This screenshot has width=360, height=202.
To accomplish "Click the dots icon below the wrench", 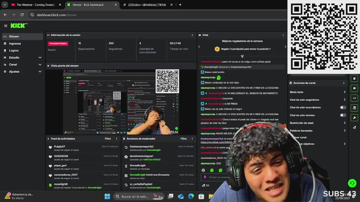I will [354, 128].
